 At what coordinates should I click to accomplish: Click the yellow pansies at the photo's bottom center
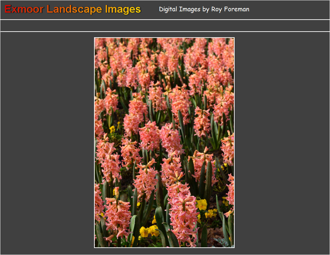coord(148,231)
